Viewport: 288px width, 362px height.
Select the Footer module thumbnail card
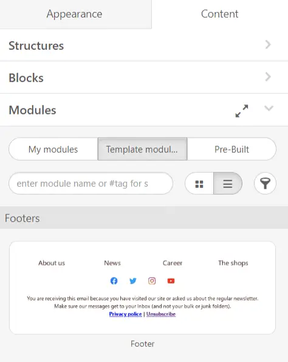[x=143, y=288]
